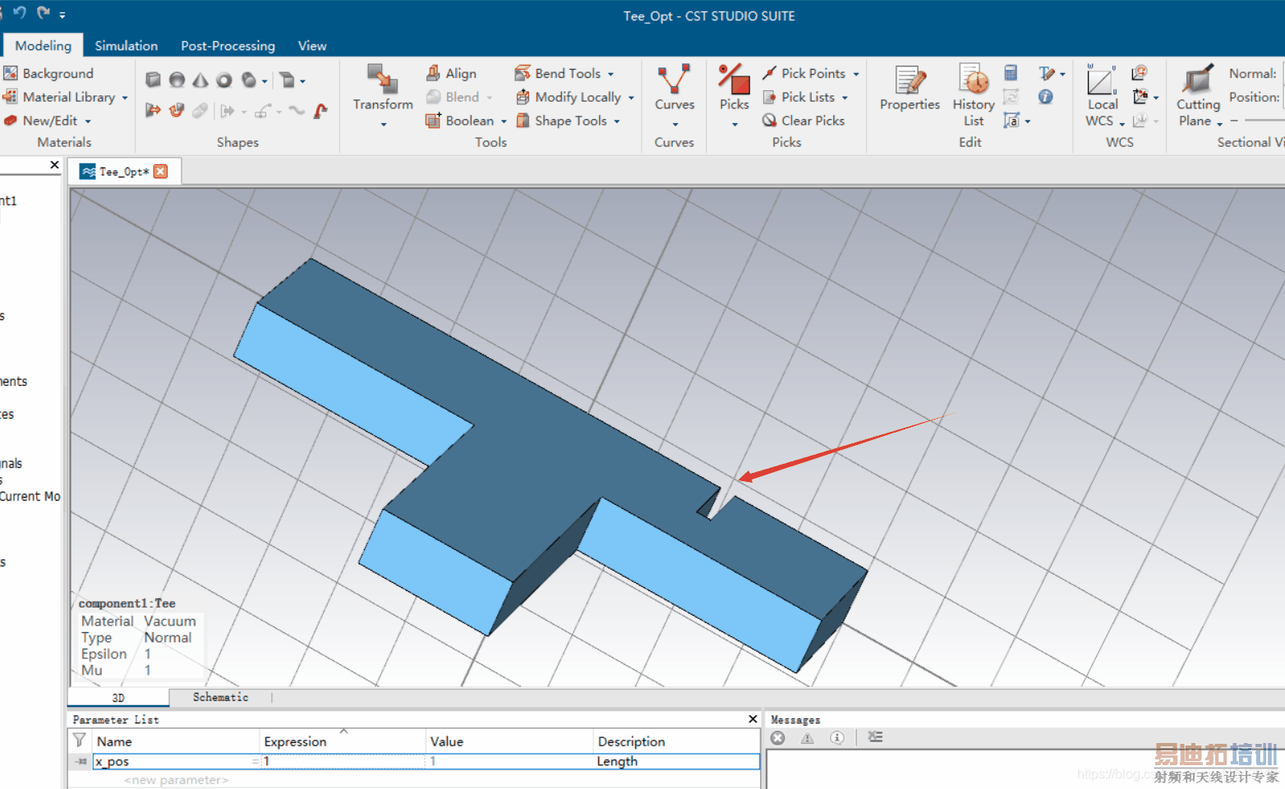Switch to the Schematic view tab

(220, 697)
